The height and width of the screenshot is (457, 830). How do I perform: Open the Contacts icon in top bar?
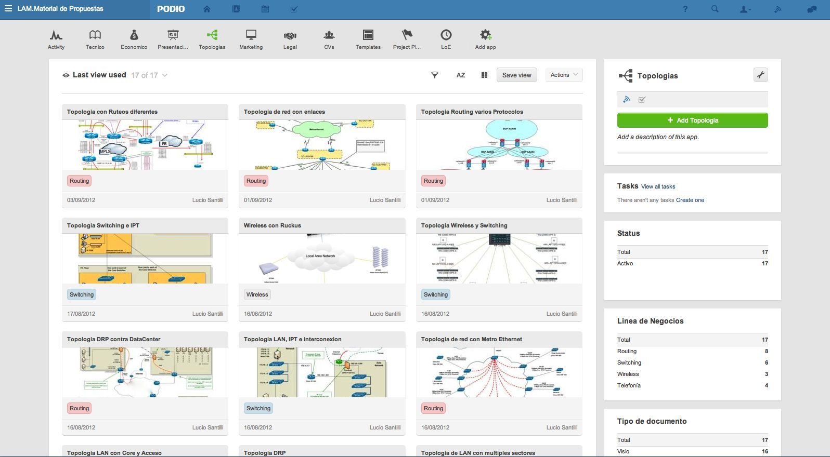click(236, 9)
